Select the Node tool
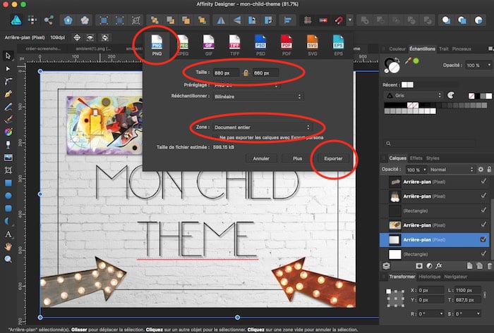This screenshot has height=333, width=494. click(8, 69)
